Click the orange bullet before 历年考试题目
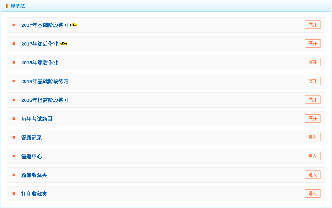 14,119
